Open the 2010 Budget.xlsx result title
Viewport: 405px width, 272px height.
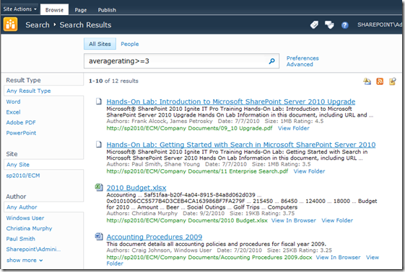click(136, 188)
